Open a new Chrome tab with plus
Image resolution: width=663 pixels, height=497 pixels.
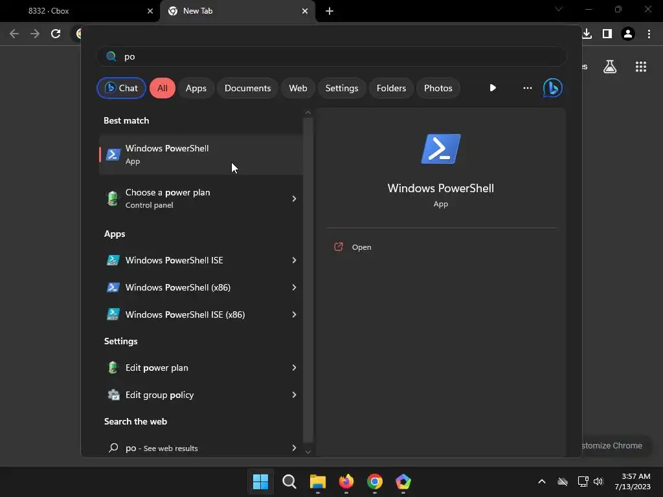click(x=330, y=11)
